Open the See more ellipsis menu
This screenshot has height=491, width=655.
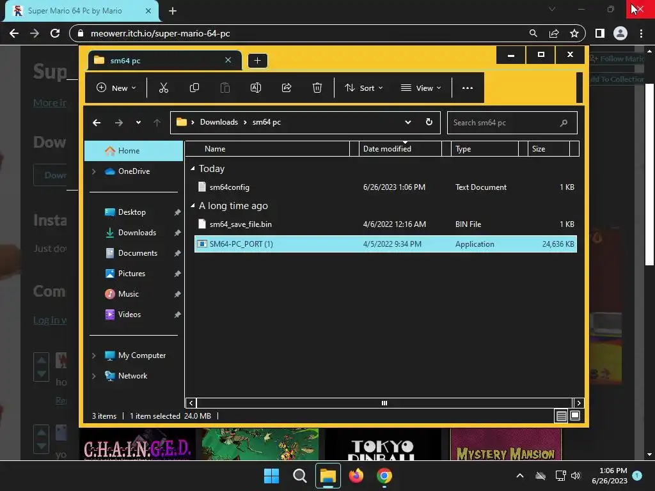click(468, 88)
